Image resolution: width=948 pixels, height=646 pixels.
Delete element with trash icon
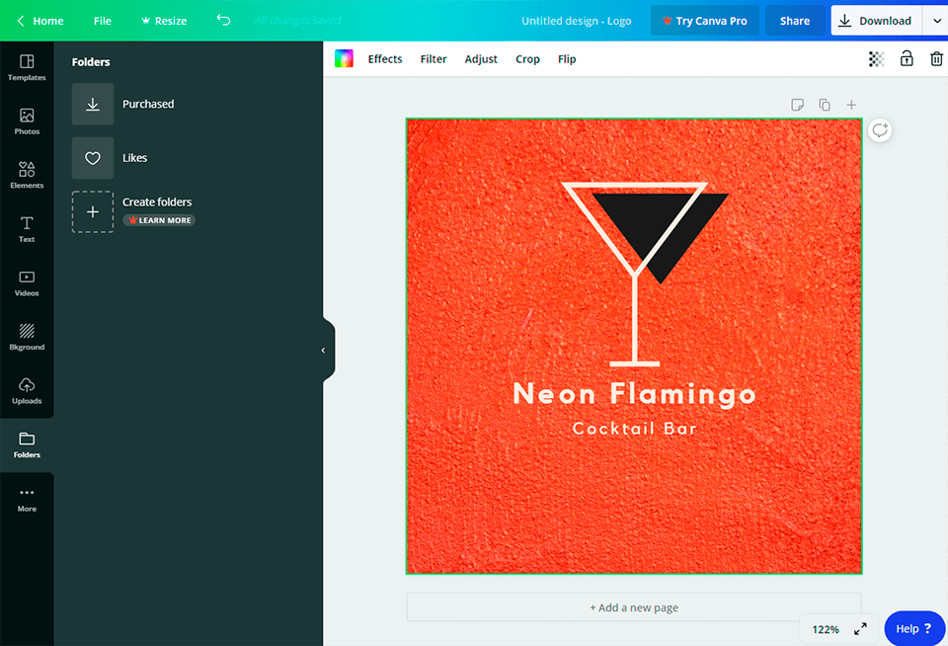pyautogui.click(x=936, y=58)
